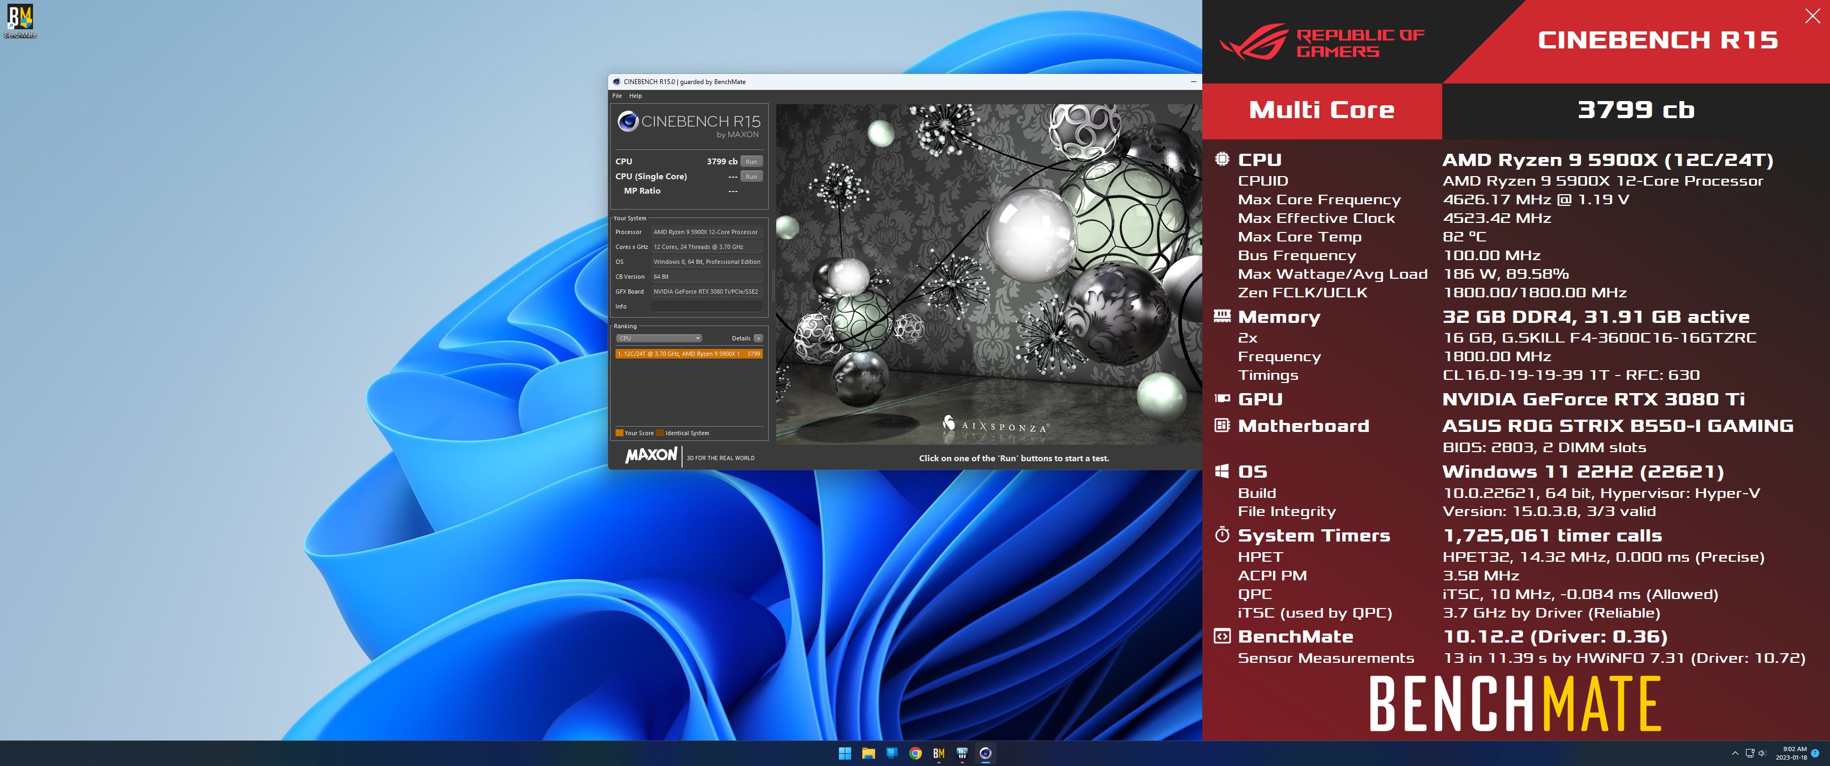Open the notification badge showing 7
This screenshot has width=1830, height=766.
pos(1815,753)
